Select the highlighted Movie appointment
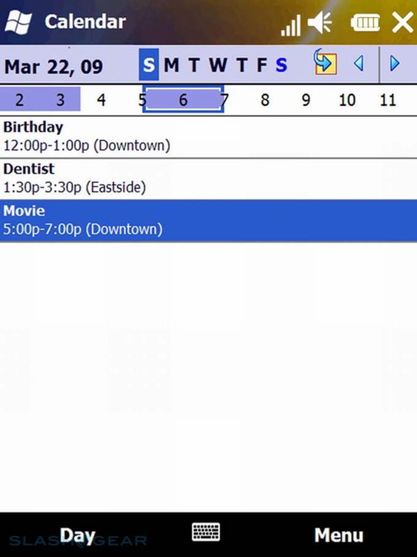This screenshot has width=417, height=557. [x=208, y=220]
